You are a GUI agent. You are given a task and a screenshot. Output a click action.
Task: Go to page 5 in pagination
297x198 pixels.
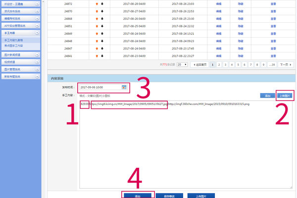(x=238, y=64)
